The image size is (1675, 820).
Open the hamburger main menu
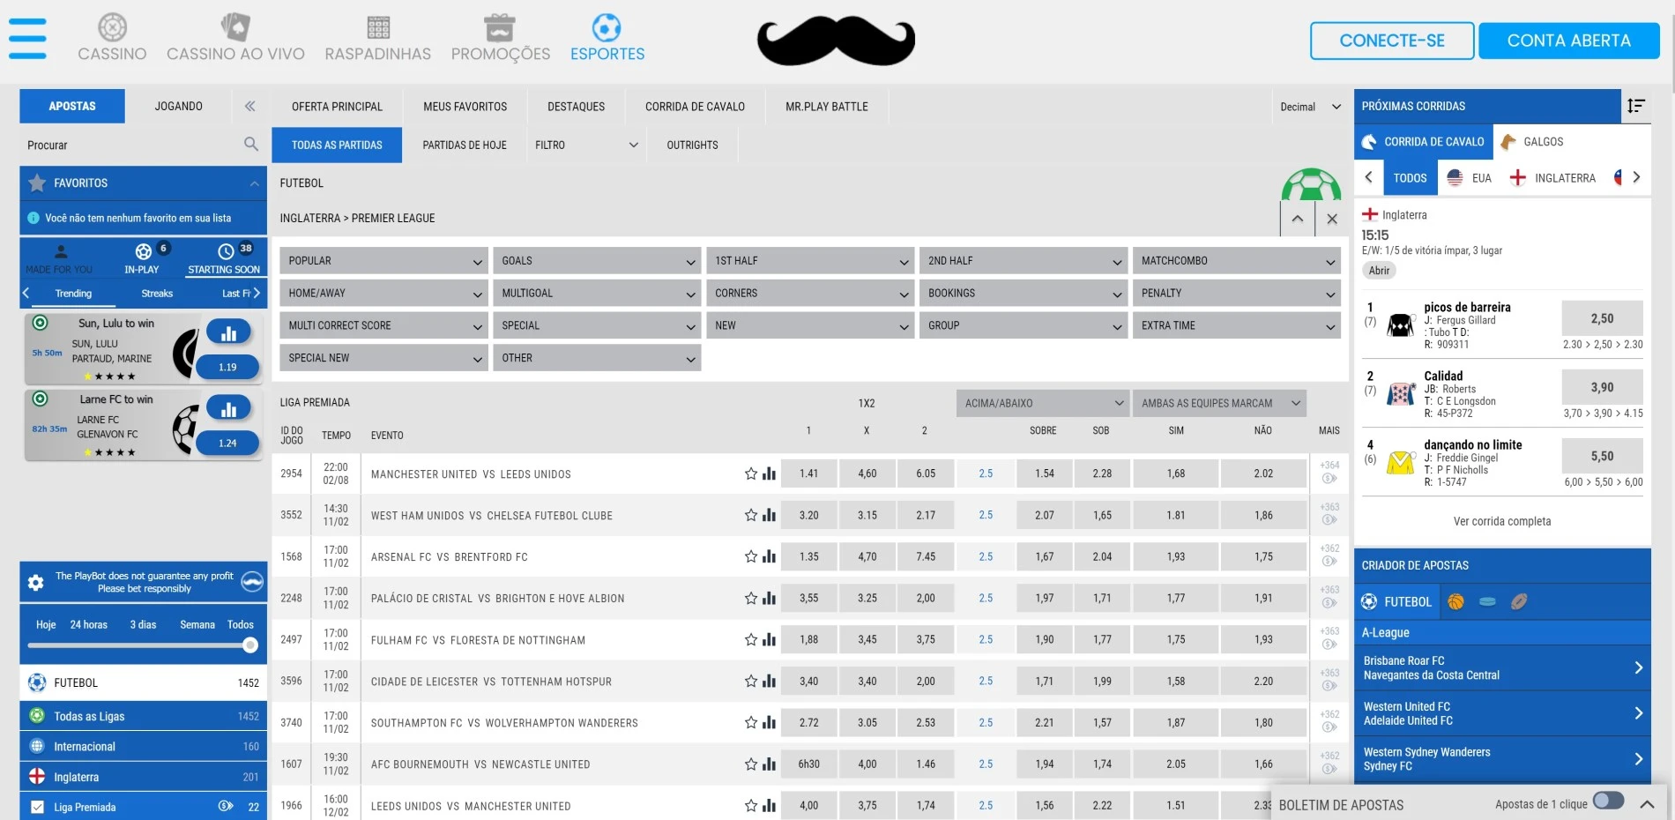pyautogui.click(x=27, y=39)
